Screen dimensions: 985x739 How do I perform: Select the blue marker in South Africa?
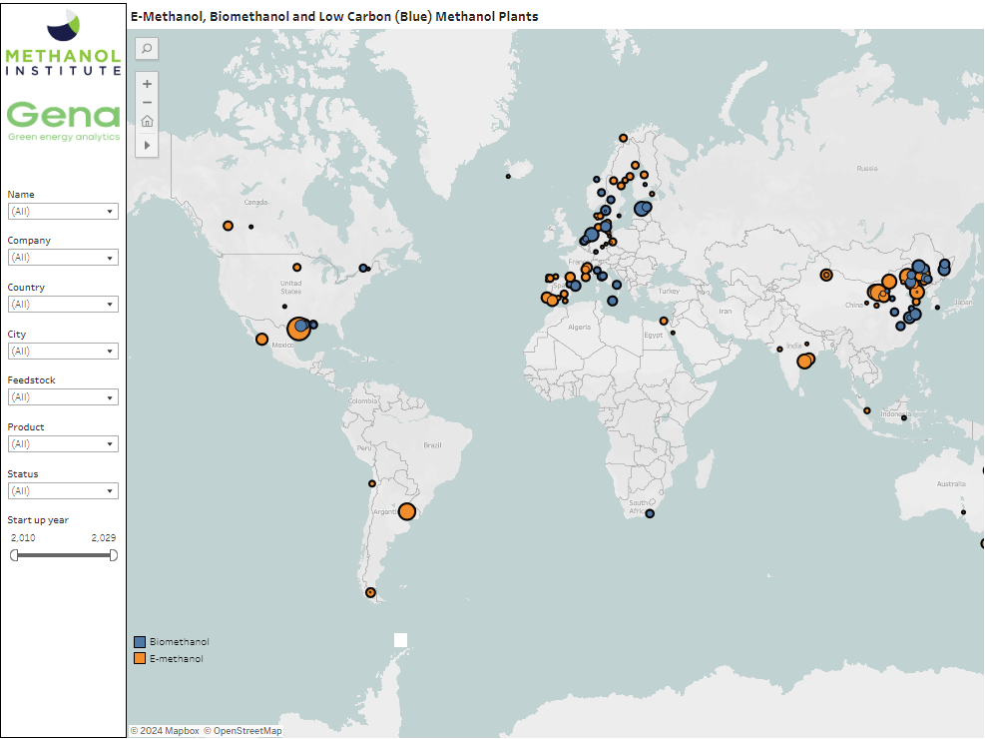[x=650, y=513]
